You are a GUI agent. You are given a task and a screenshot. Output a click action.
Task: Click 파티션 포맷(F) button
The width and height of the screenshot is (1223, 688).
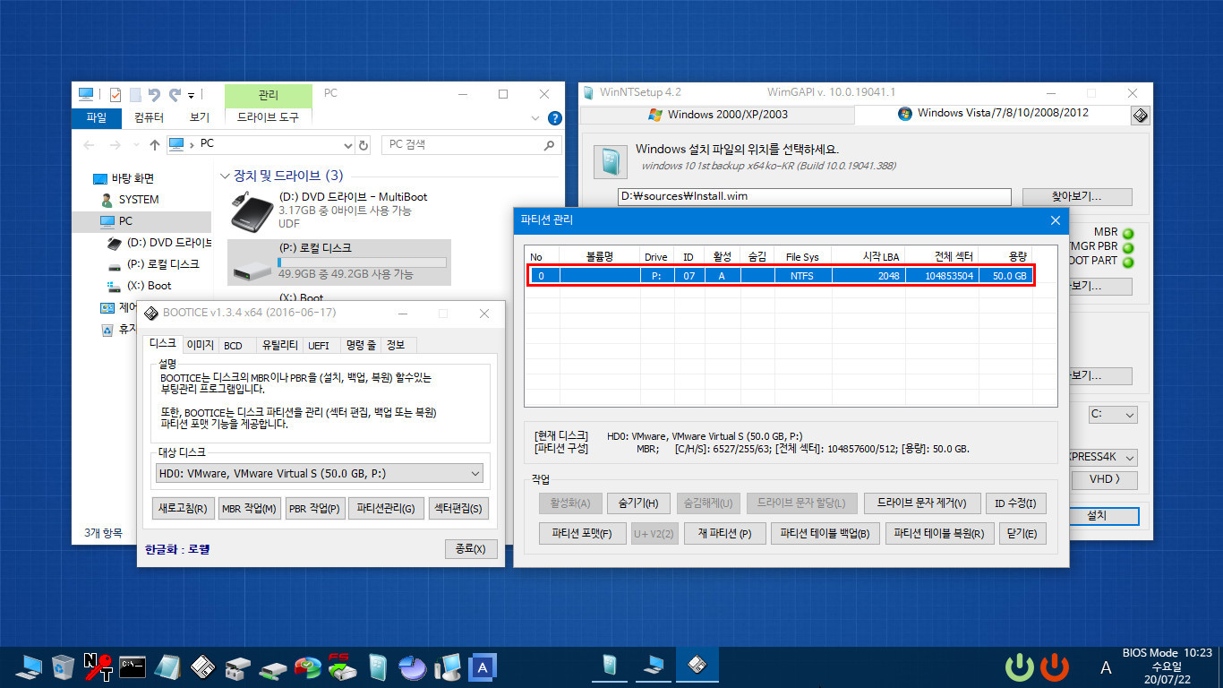point(582,533)
